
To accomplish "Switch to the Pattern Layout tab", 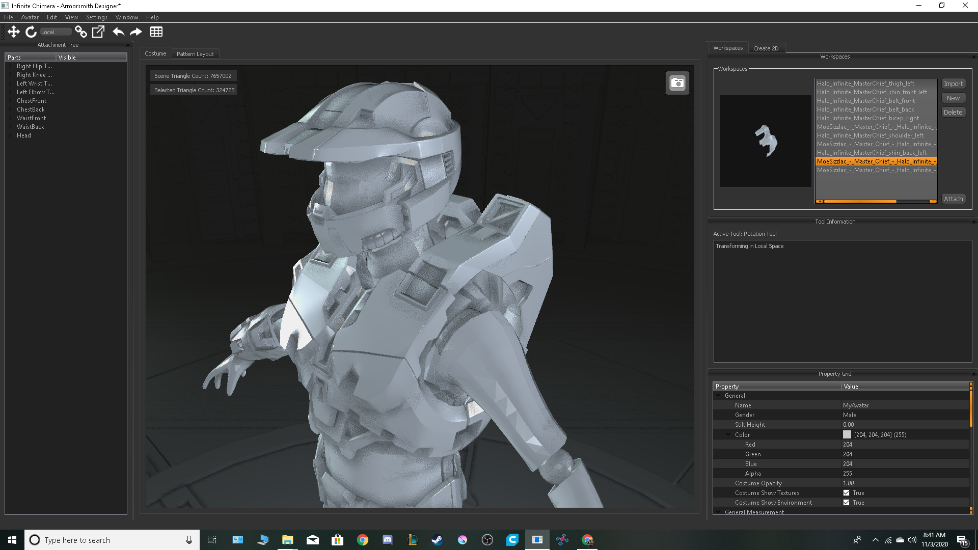I will 195,53.
